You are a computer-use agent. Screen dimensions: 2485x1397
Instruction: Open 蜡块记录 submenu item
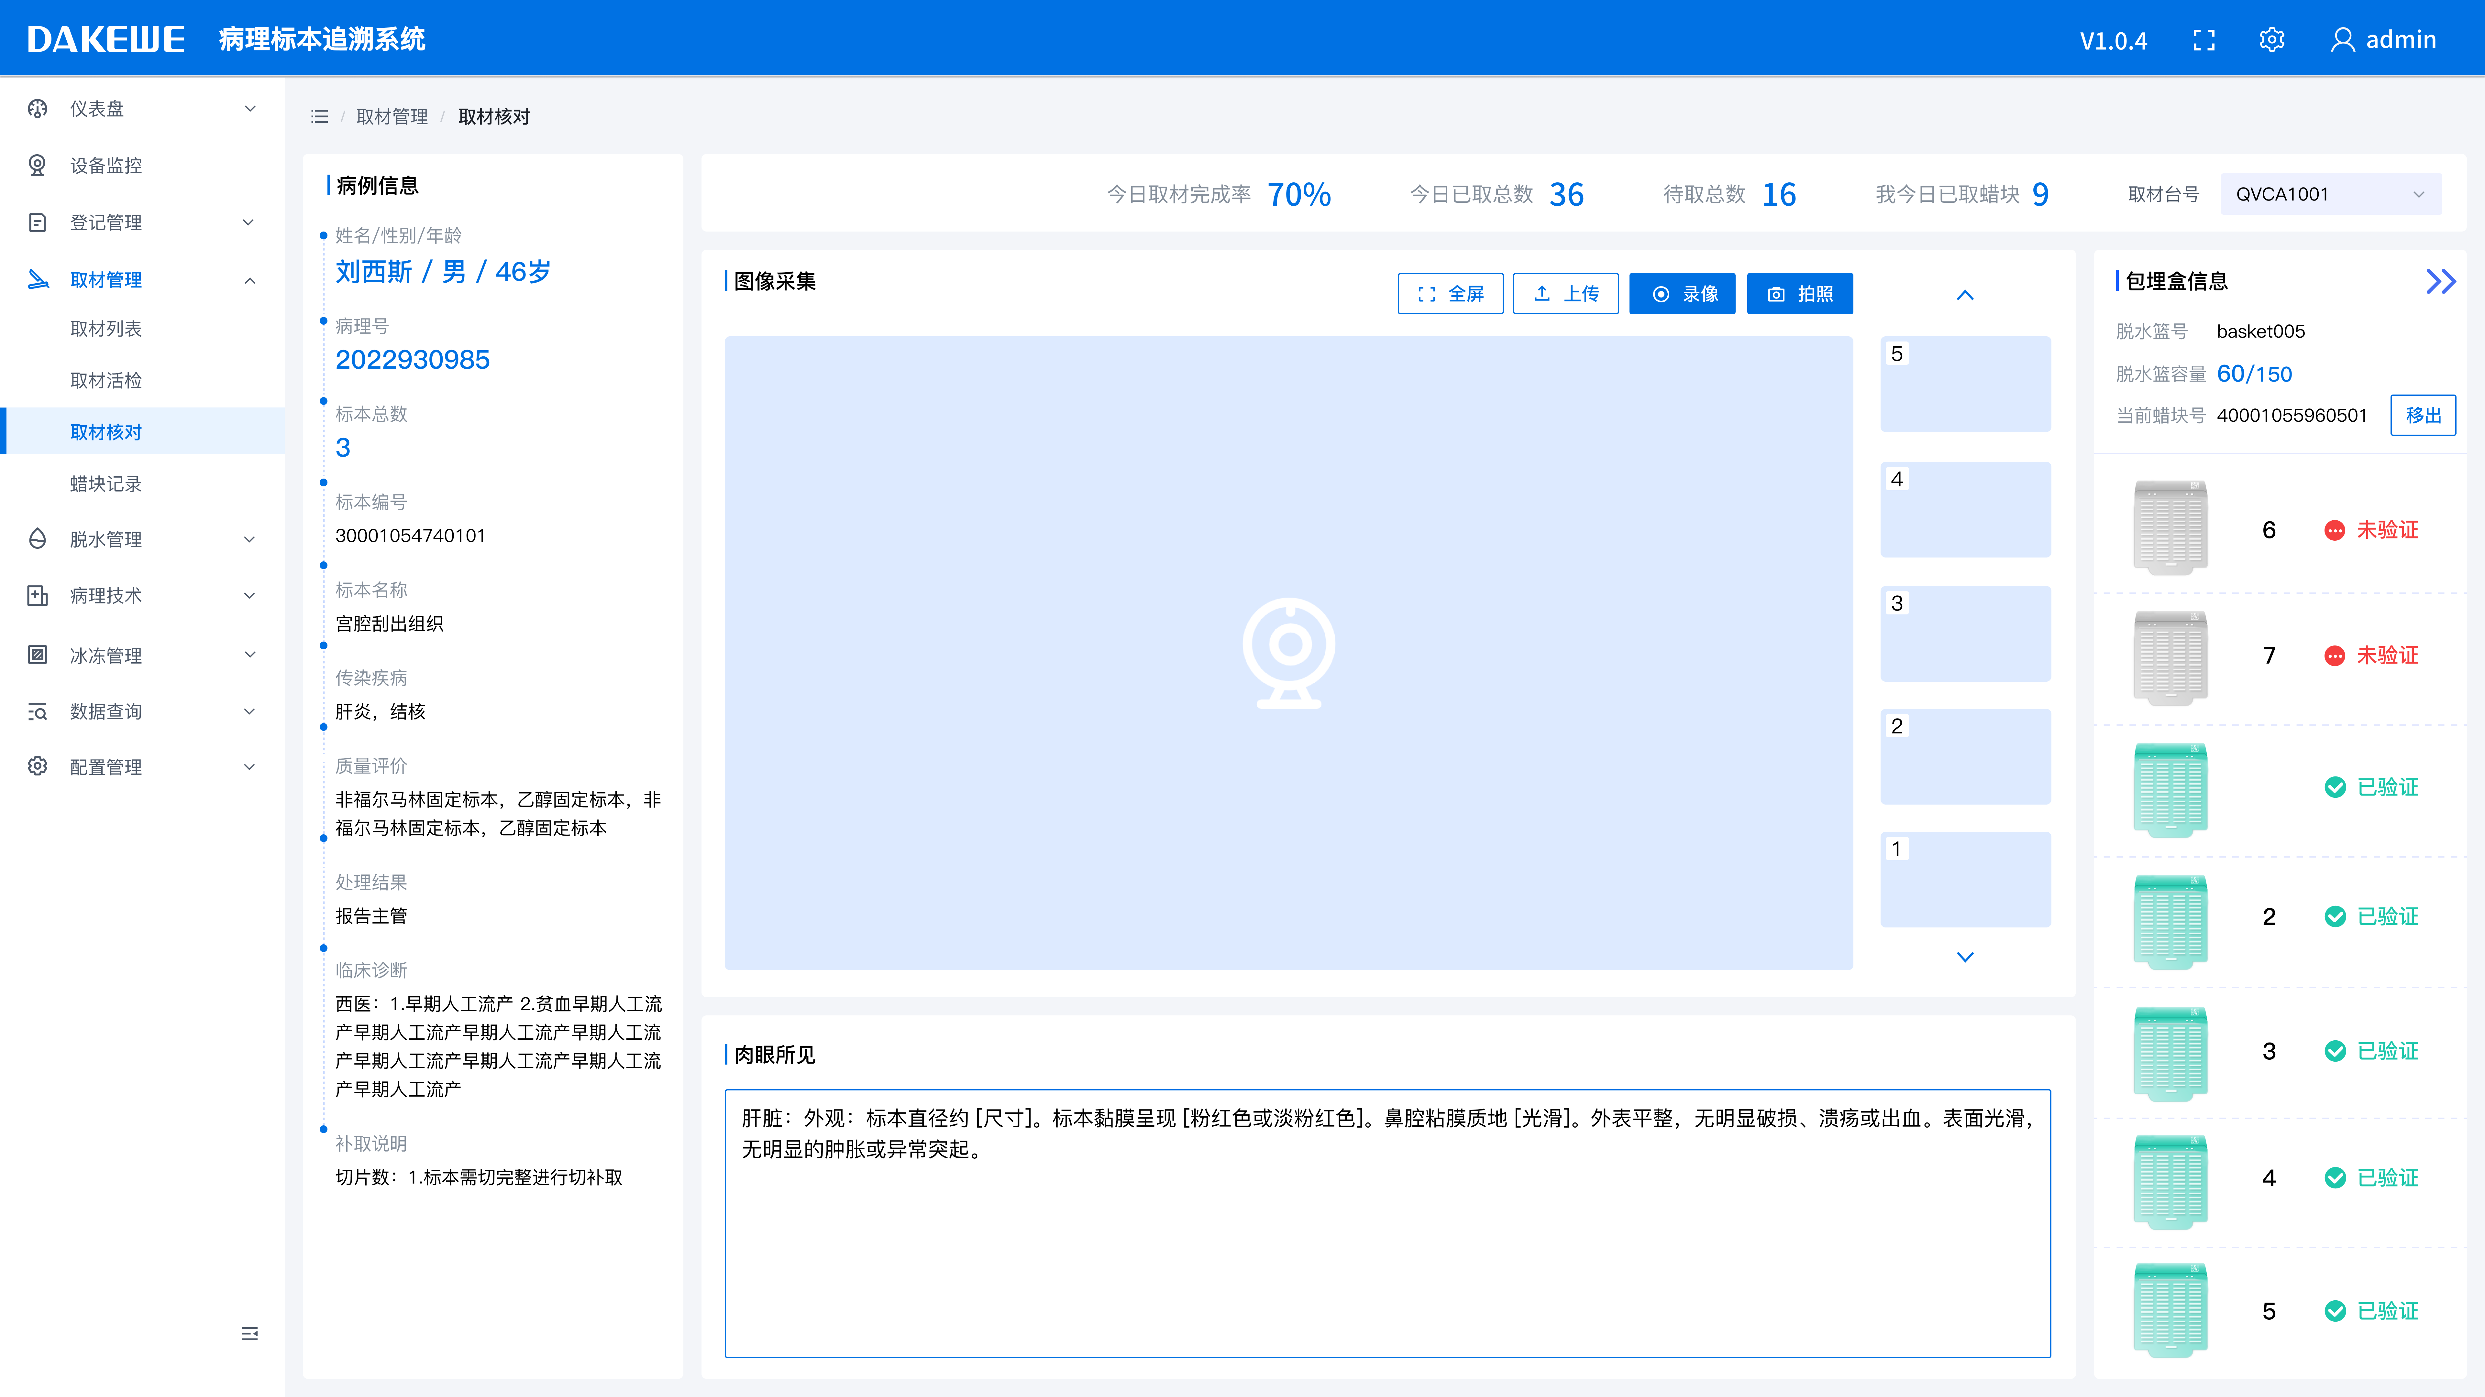[x=106, y=484]
